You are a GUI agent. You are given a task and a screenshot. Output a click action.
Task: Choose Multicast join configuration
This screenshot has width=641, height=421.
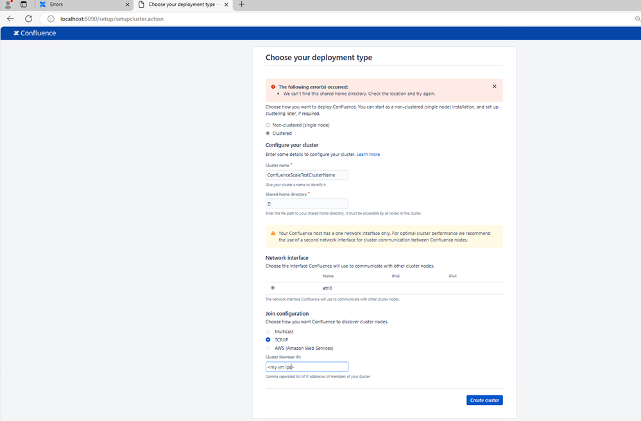pyautogui.click(x=268, y=332)
